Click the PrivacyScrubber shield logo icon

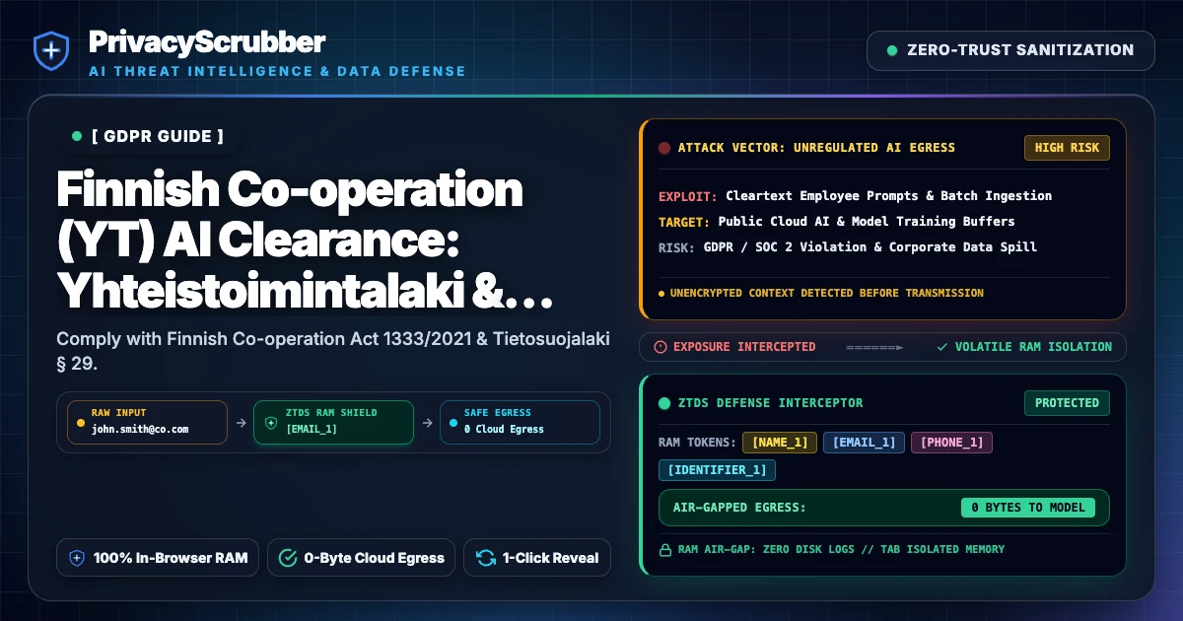pyautogui.click(x=50, y=51)
